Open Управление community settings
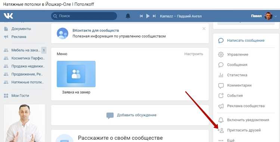This screenshot has width=280, height=142. click(238, 54)
